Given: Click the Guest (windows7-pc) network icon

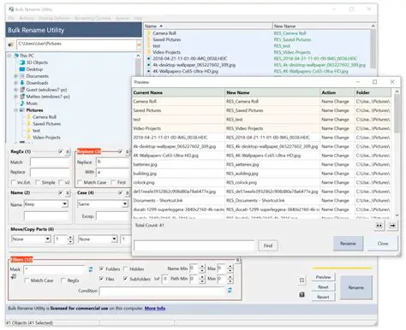Looking at the screenshot, I should click(x=22, y=90).
